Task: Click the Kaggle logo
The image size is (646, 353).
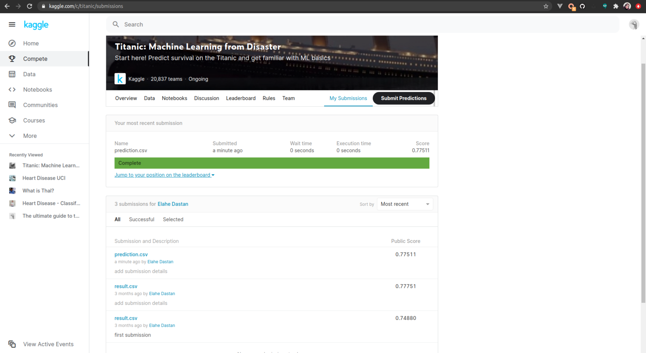Action: point(36,25)
